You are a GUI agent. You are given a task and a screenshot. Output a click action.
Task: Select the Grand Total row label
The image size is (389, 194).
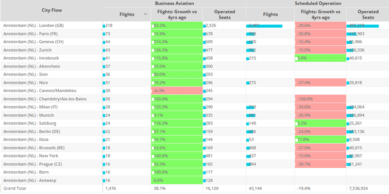(14, 188)
